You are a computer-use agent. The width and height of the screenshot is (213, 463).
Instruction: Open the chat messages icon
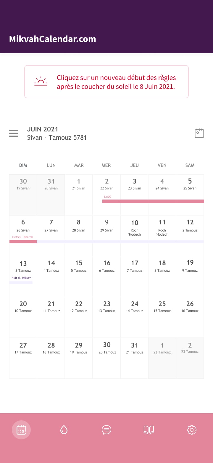[x=106, y=430]
